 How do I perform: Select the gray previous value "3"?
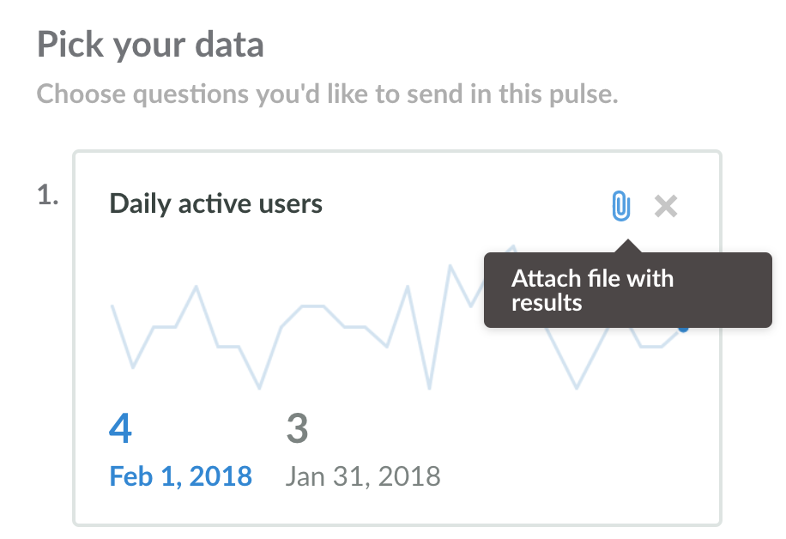297,428
